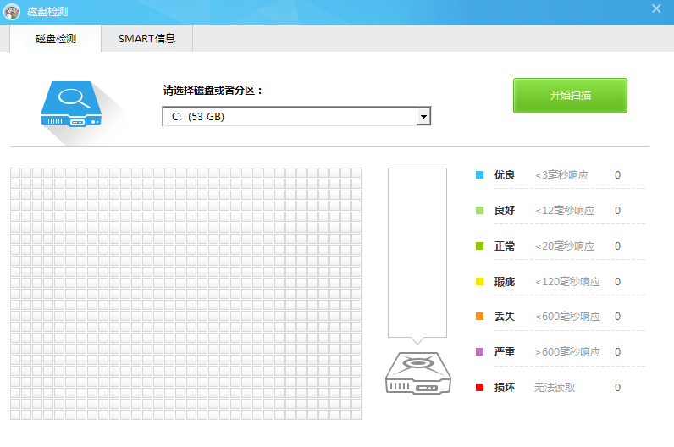Click the count value beside 优良
The width and height of the screenshot is (674, 447).
(617, 175)
